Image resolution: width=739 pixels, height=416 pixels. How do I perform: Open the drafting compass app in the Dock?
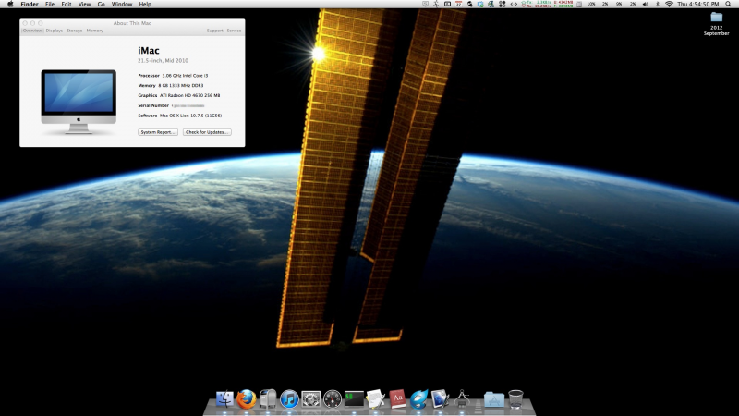pyautogui.click(x=462, y=399)
